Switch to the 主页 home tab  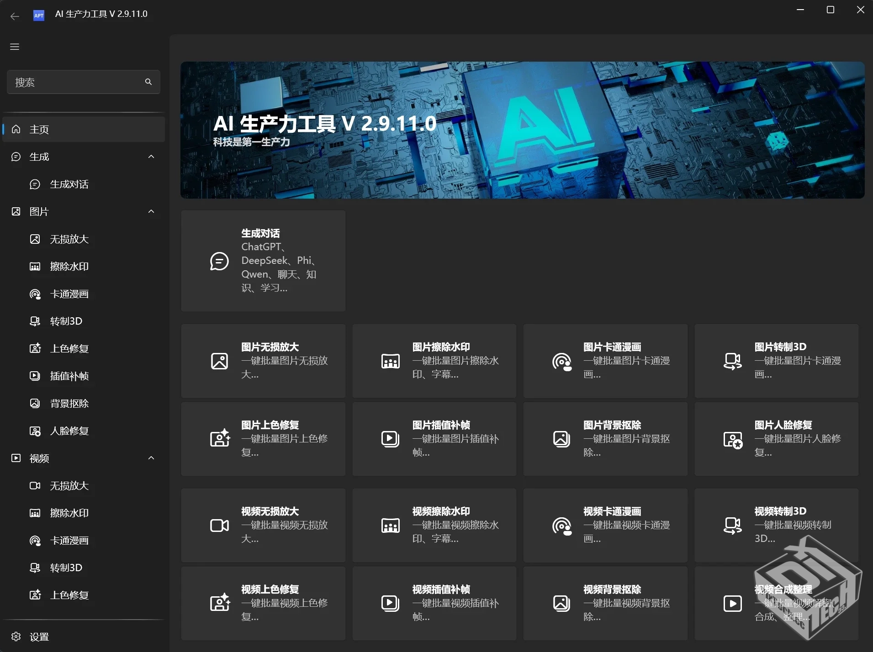39,129
